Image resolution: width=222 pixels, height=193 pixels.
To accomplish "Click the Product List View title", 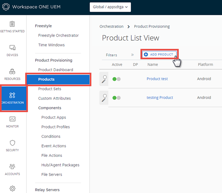I will tap(131, 38).
